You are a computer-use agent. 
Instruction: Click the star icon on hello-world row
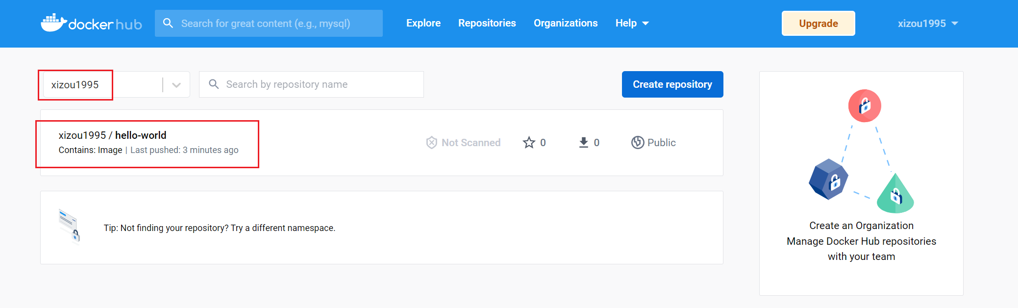(x=529, y=143)
